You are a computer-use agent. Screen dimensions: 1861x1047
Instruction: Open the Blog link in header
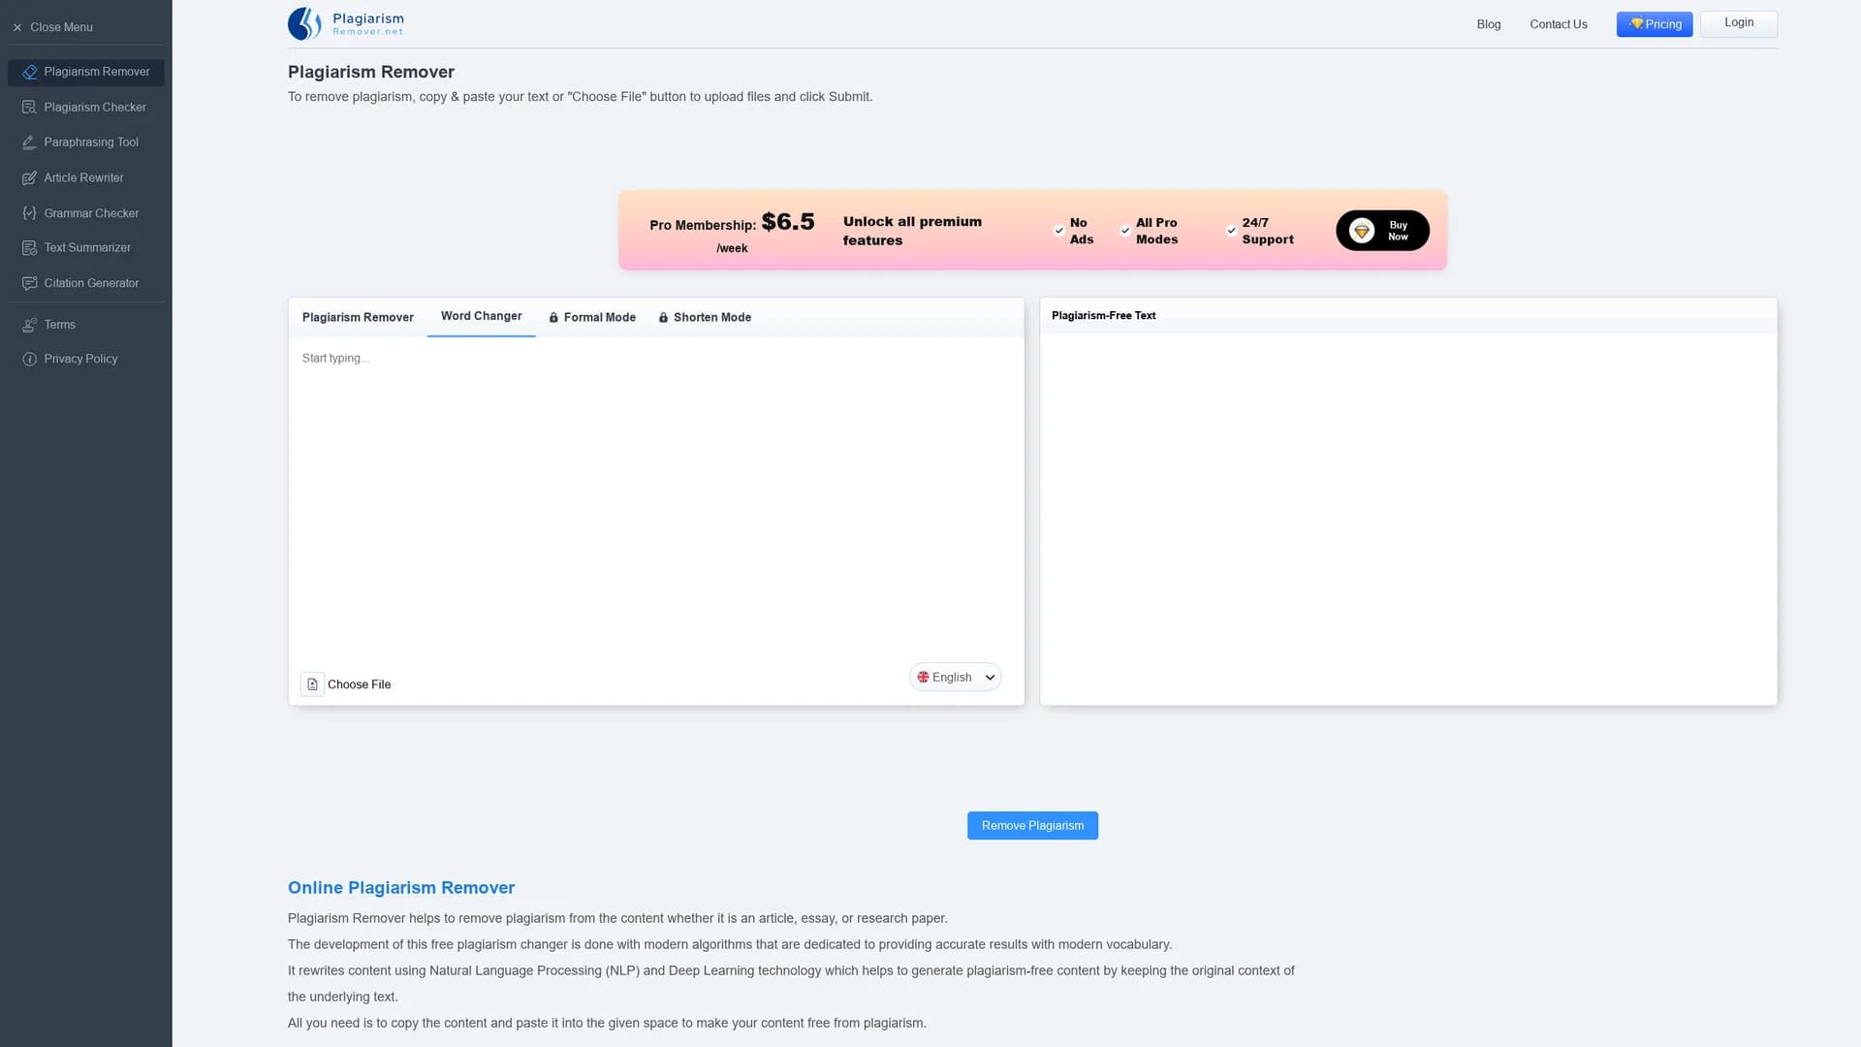point(1488,24)
